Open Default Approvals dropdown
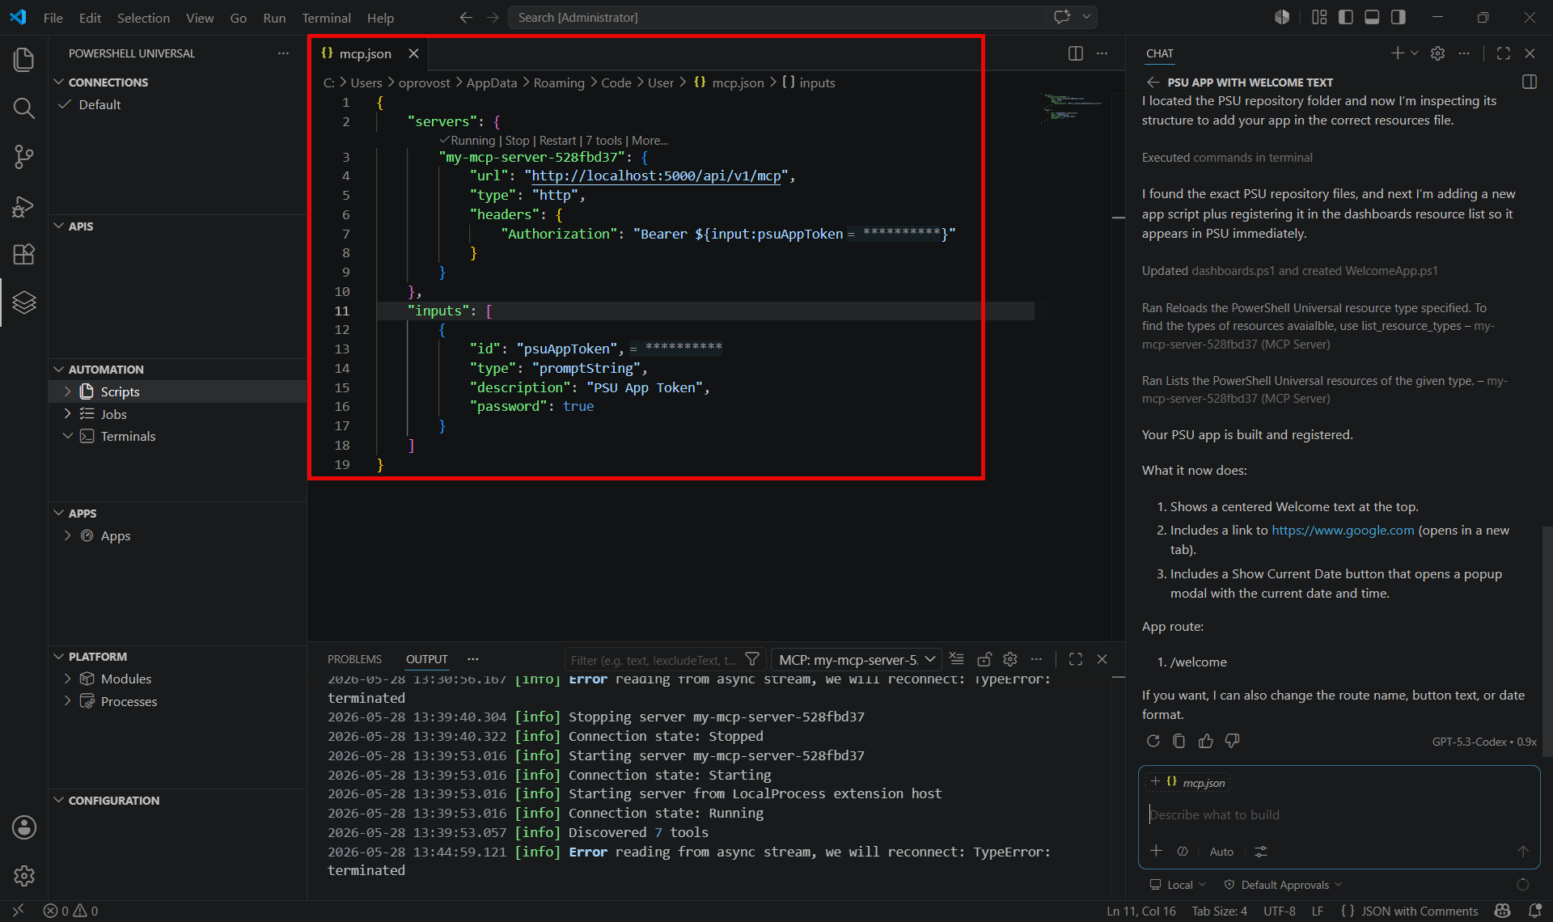 click(x=1283, y=885)
